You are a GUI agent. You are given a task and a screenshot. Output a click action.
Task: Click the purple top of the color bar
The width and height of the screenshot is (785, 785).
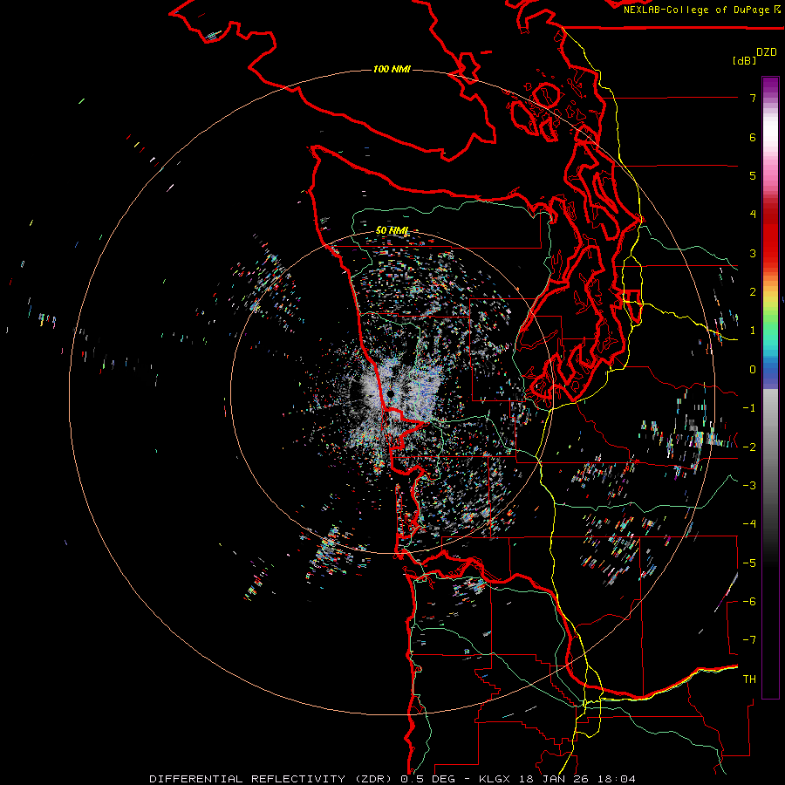[770, 85]
